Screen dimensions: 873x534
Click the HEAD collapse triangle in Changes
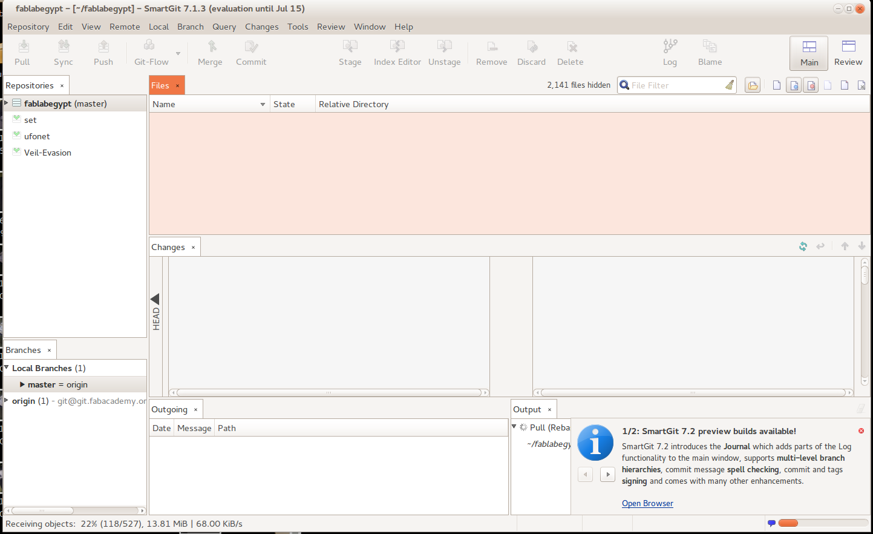pyautogui.click(x=155, y=299)
